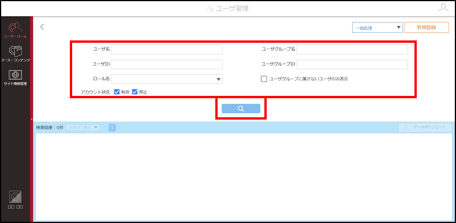The height and width of the screenshot is (223, 456).
Task: Click the 新規登録 button
Action: [x=426, y=27]
